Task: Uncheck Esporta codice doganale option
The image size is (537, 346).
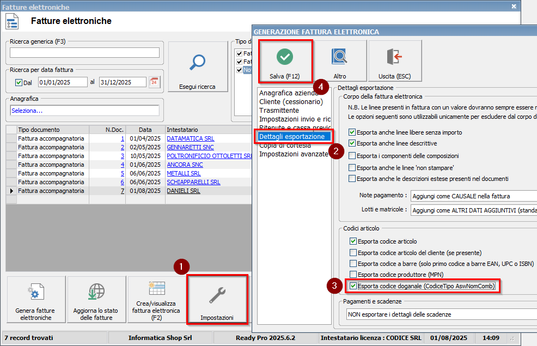Action: [353, 286]
